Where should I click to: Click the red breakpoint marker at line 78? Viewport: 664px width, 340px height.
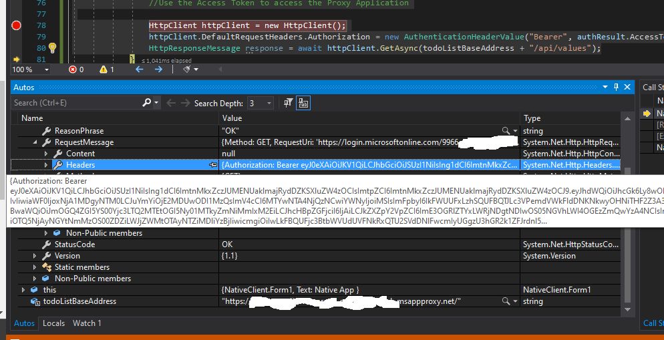16,26
